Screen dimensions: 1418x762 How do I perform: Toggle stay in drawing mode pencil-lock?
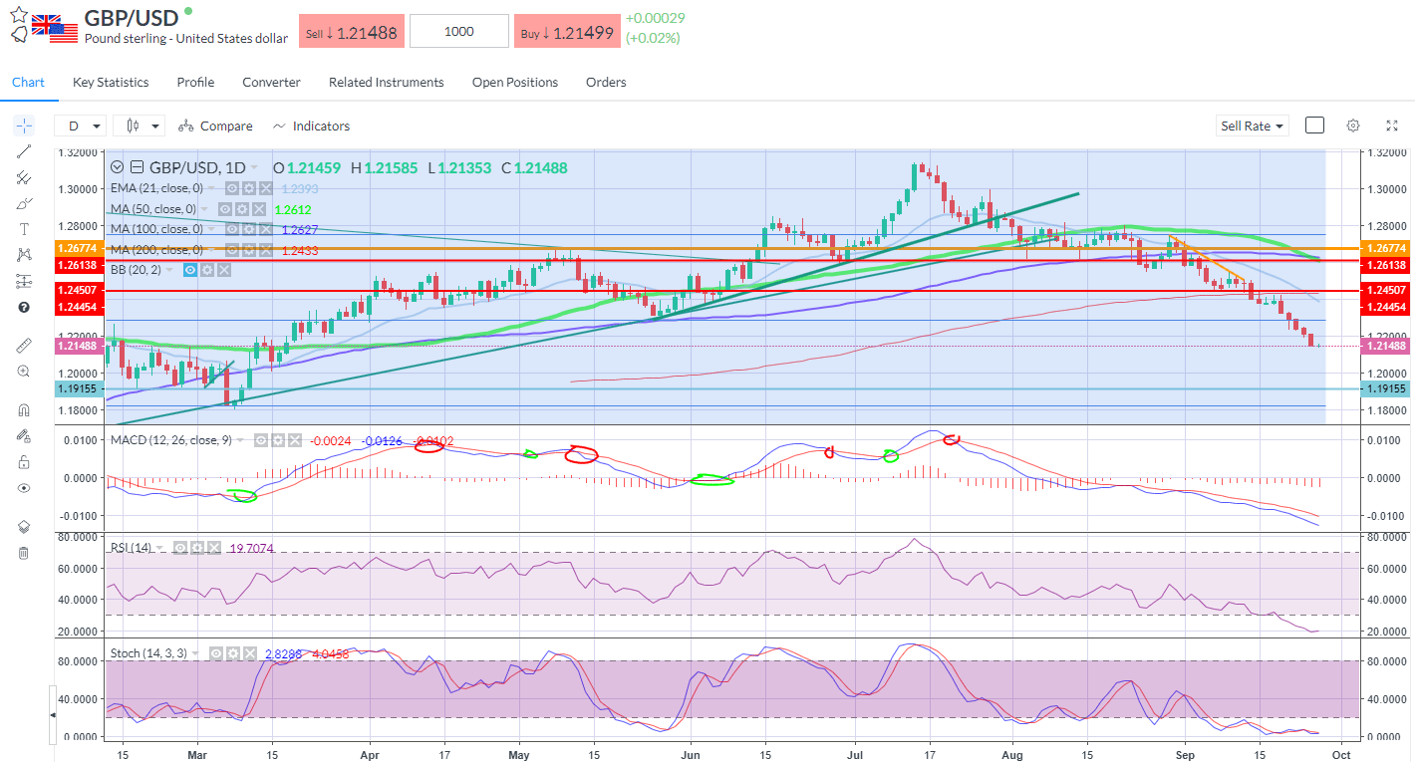point(24,435)
